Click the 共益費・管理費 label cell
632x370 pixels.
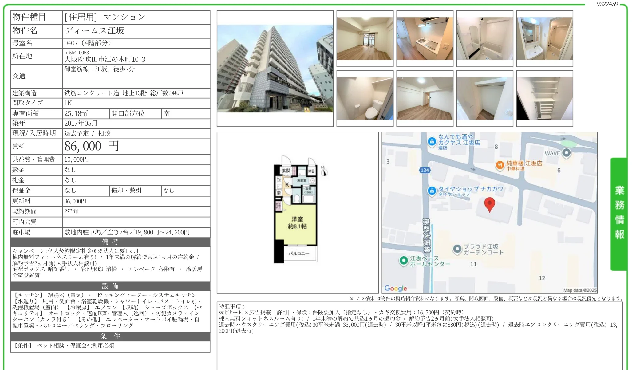[x=37, y=159]
